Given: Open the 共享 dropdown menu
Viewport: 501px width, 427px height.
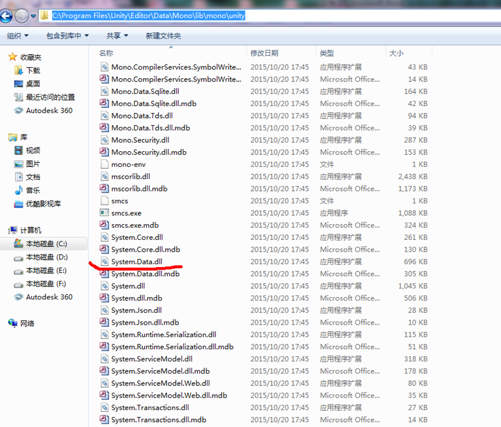Looking at the screenshot, I should coord(118,36).
